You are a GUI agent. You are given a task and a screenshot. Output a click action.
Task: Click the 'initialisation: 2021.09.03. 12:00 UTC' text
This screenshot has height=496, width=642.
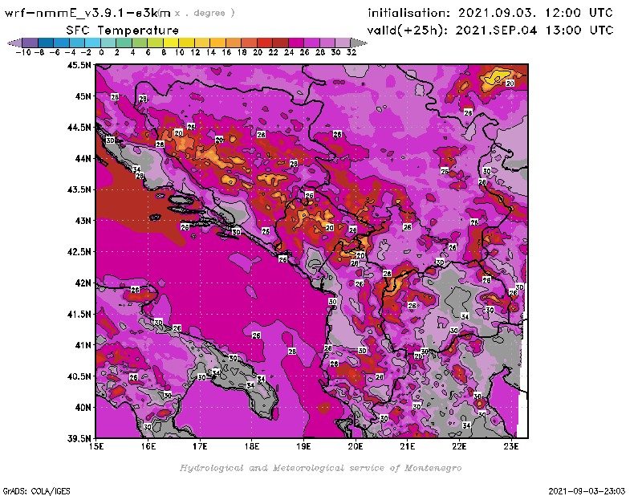coord(490,13)
